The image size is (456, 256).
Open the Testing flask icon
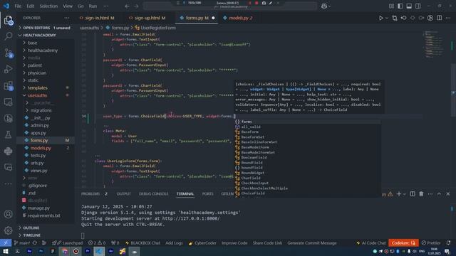(x=9, y=134)
